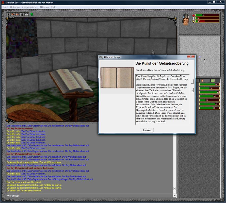Click the chat input field "wer spielt?"
The height and width of the screenshot is (203, 226).
click(x=90, y=196)
